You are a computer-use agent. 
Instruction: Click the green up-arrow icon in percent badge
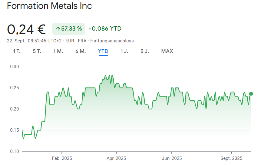(58, 29)
